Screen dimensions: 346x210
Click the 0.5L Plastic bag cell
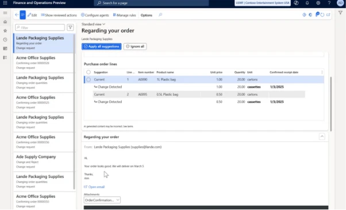point(167,94)
